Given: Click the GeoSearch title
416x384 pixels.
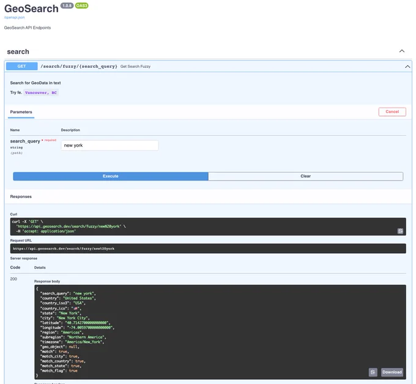Looking at the screenshot, I should 31,9.
